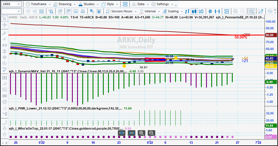This screenshot has width=278, height=146.
Task: Select the horizontal double arrow tool
Action: click(4, 45)
